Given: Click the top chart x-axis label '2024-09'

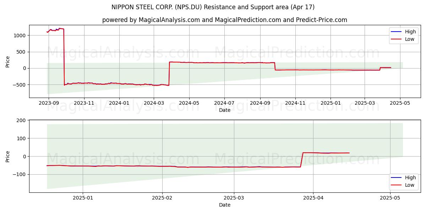Looking at the screenshot, I should coord(260,103).
